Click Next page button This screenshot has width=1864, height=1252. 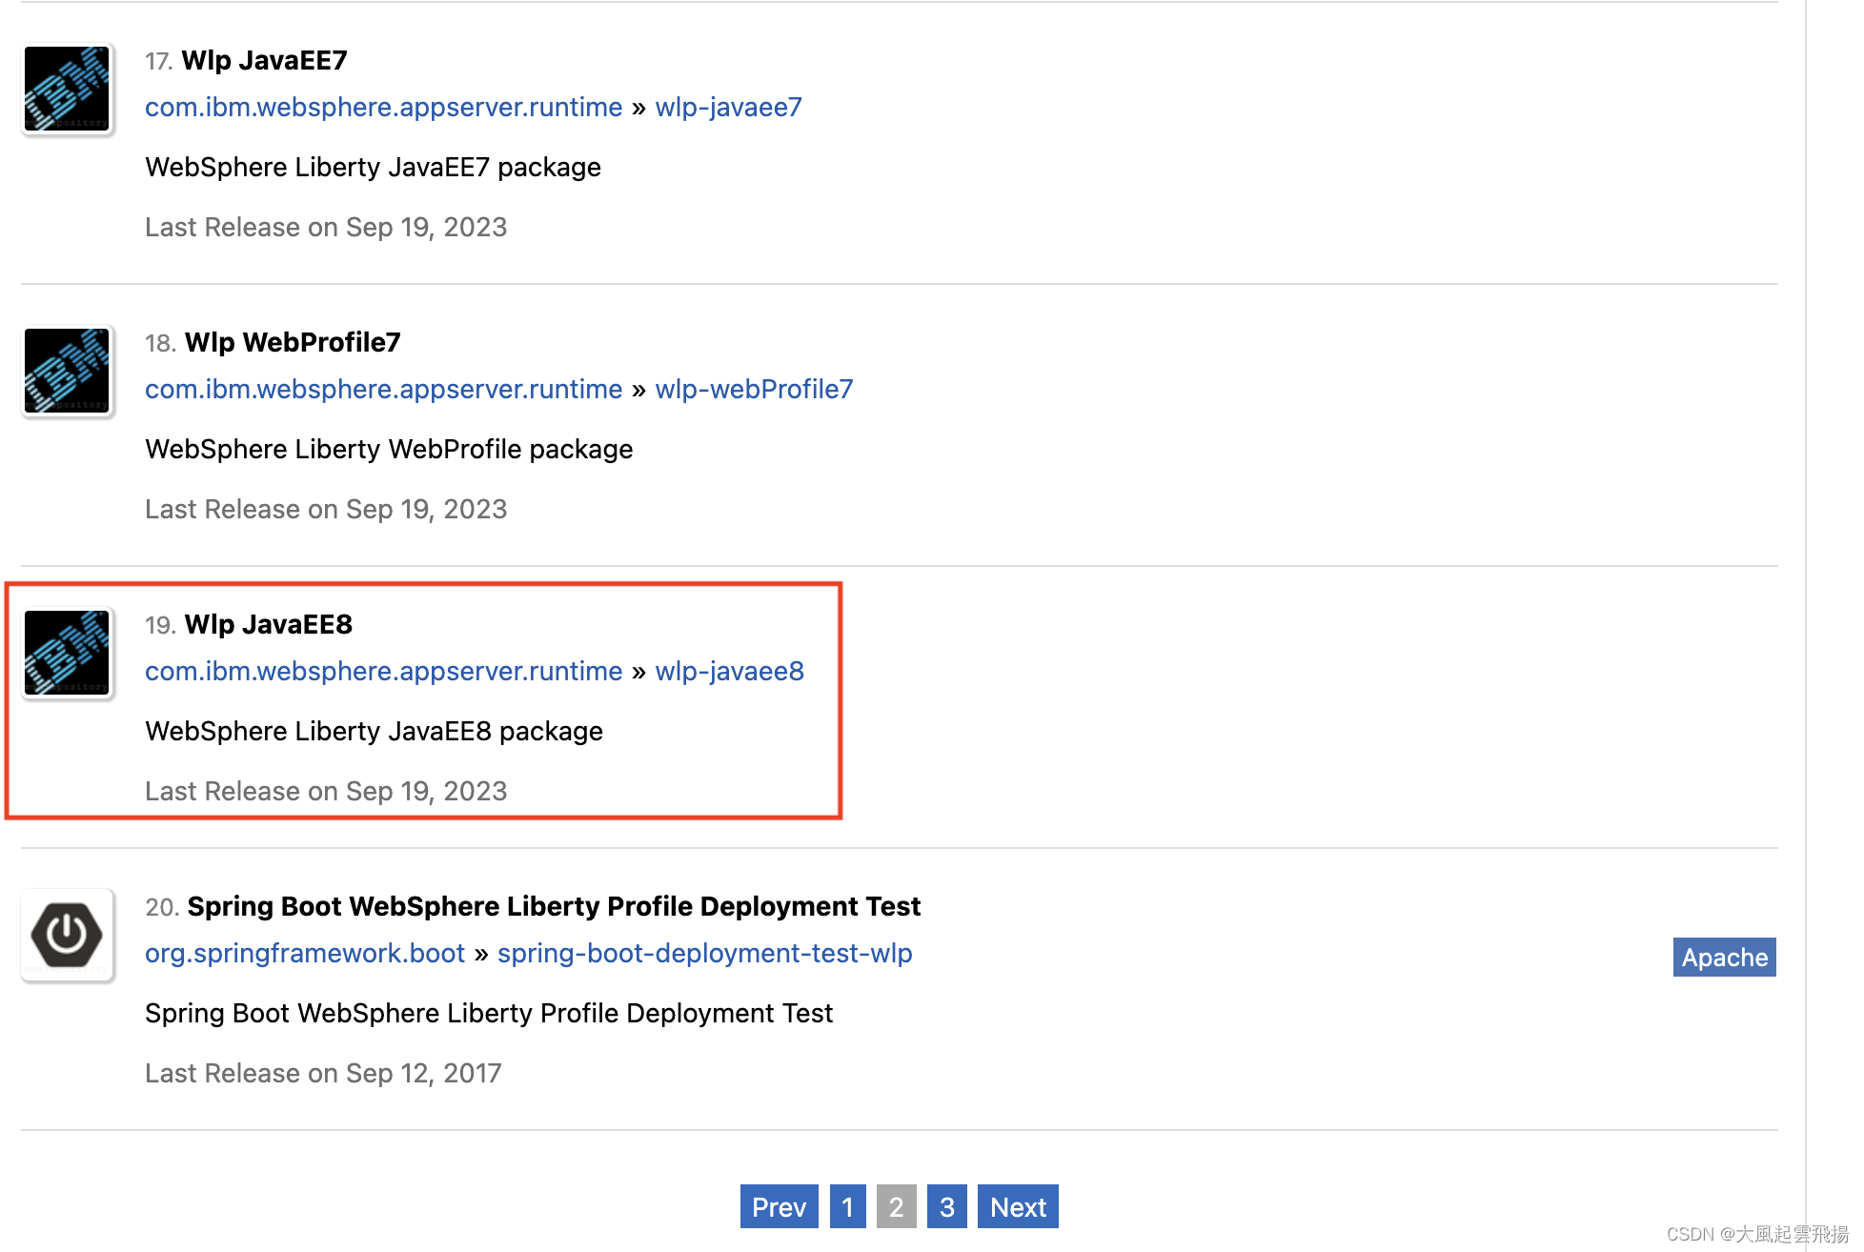point(1017,1206)
